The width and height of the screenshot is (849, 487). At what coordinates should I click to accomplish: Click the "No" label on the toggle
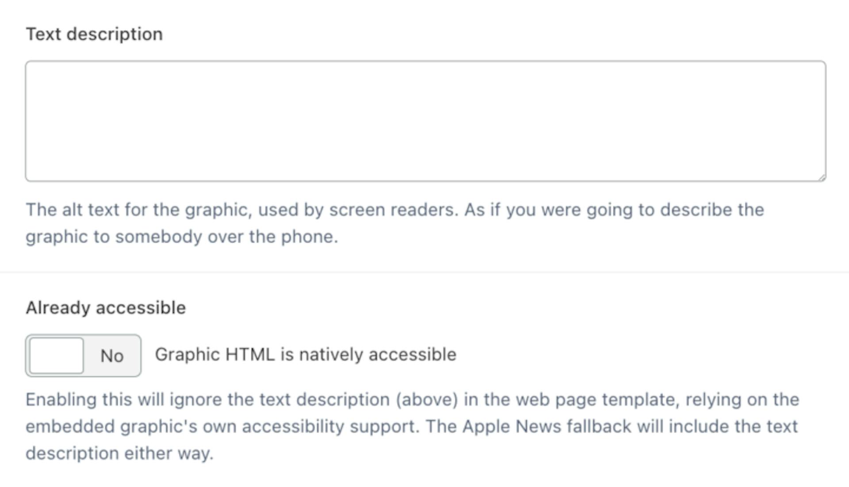coord(112,356)
